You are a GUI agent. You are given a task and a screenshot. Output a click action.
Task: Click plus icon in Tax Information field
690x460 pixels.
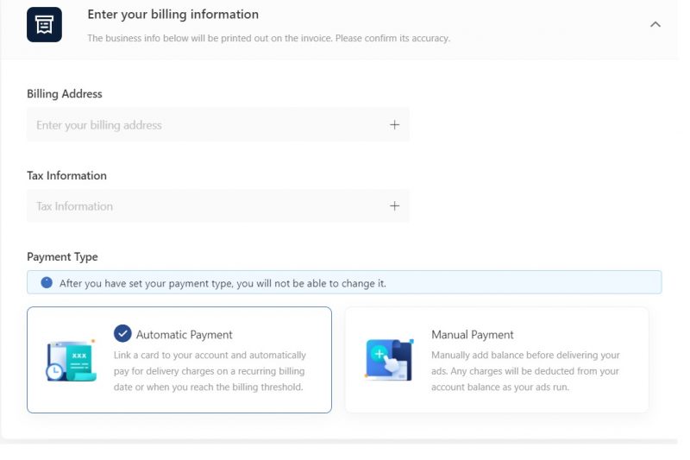[x=394, y=206]
